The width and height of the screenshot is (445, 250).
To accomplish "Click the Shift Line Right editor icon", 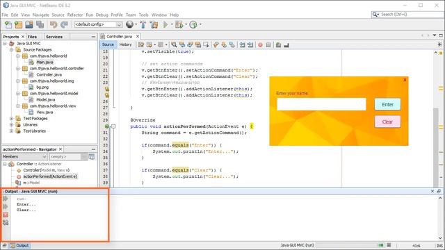I will tap(250, 44).
